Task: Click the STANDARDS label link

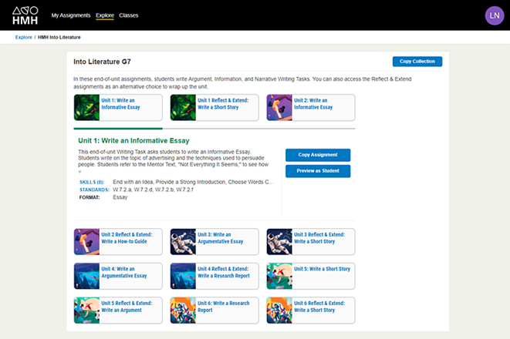Action: (94, 190)
